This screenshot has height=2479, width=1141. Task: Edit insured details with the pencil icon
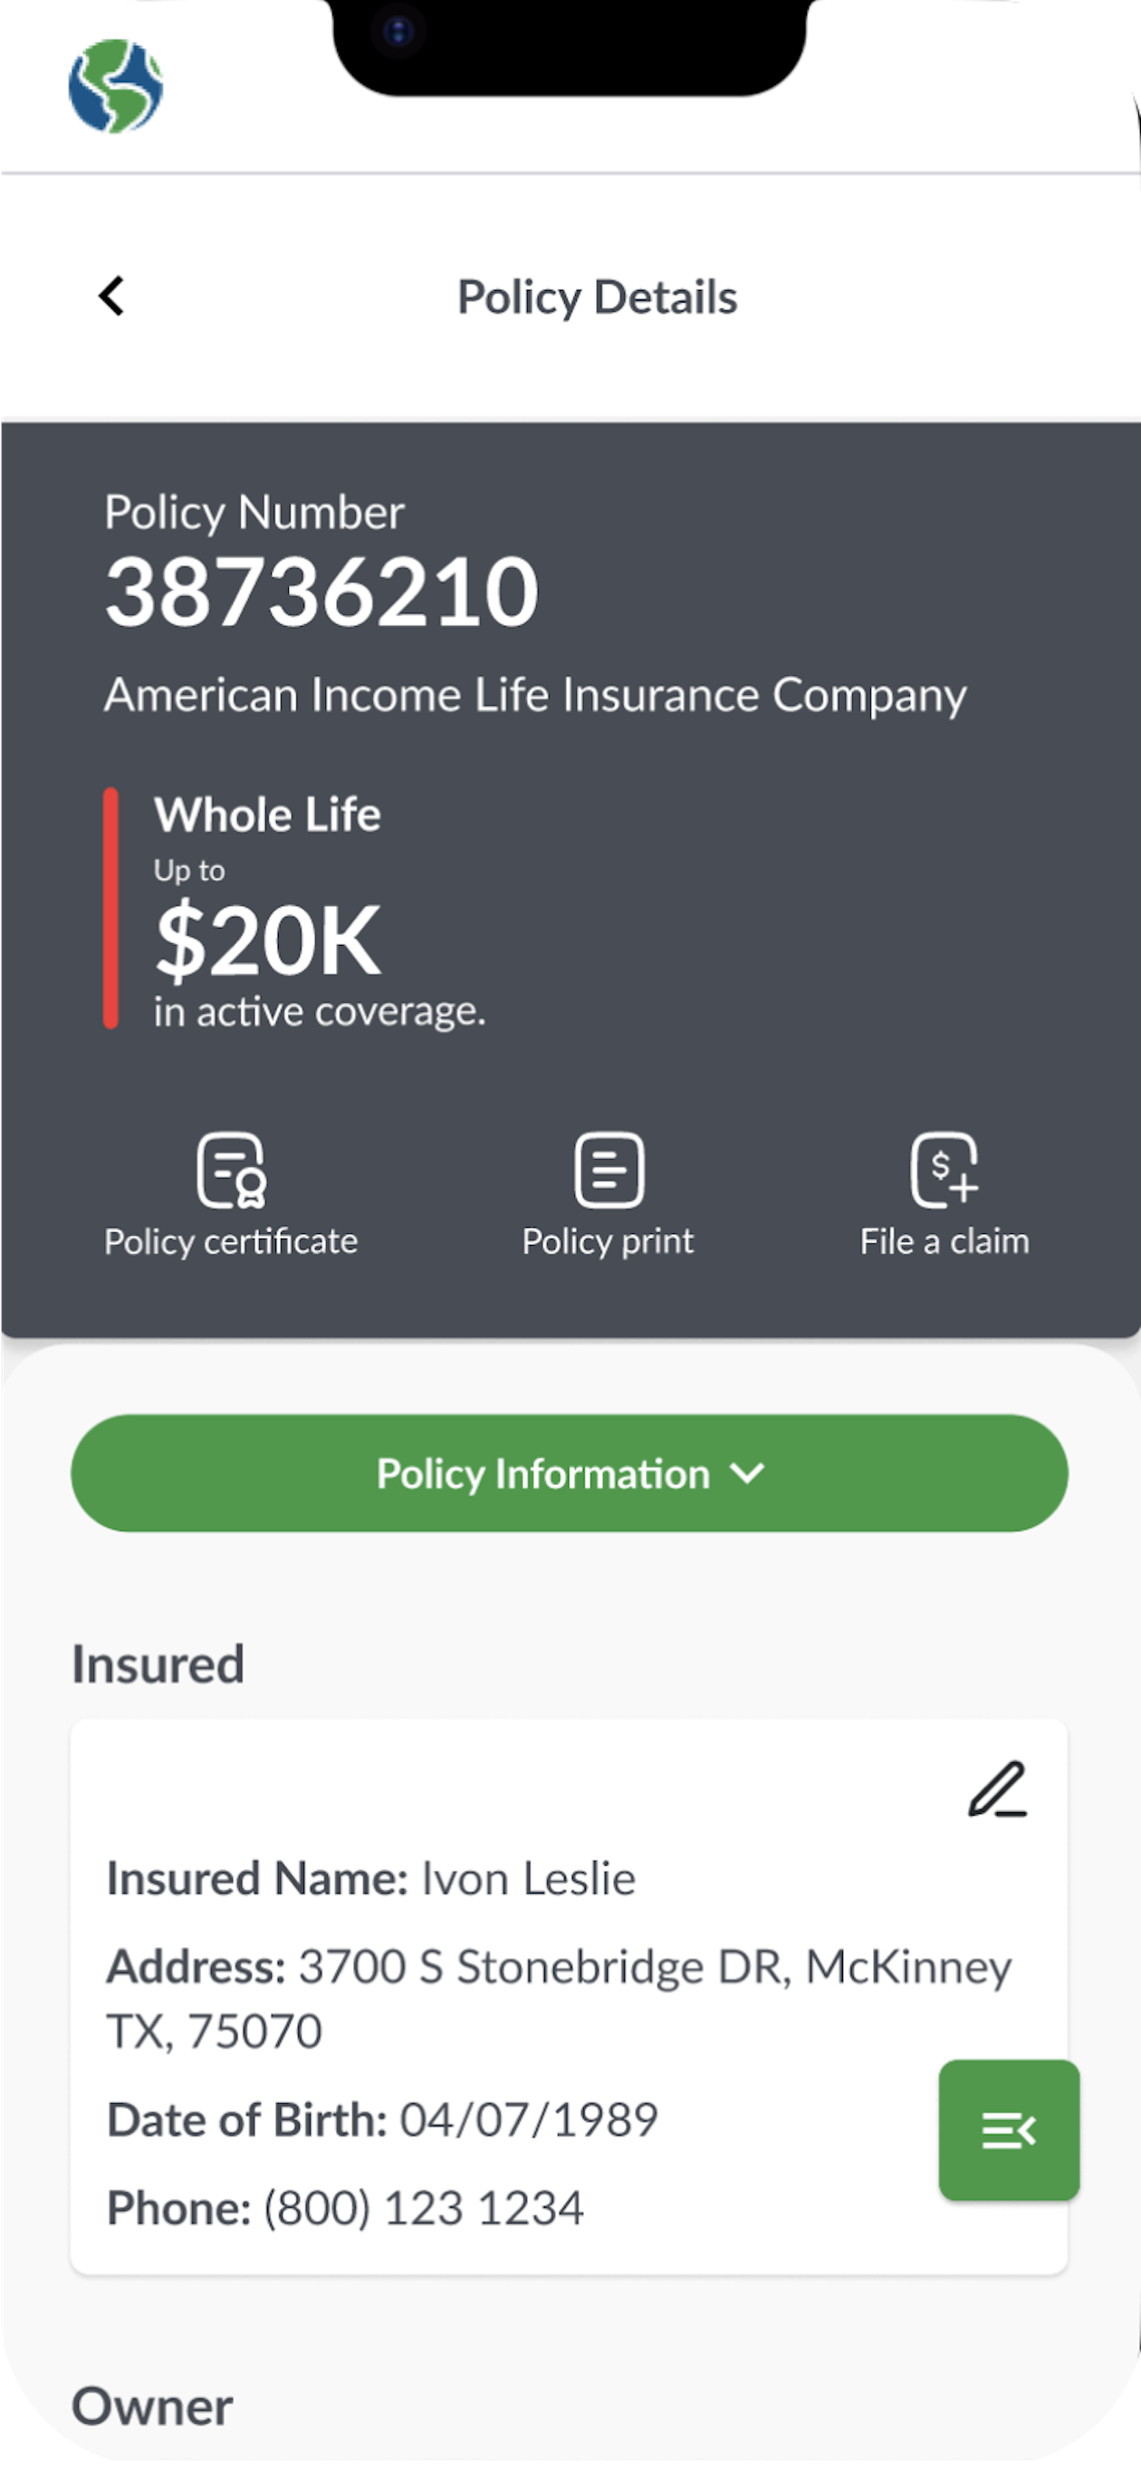tap(998, 1789)
